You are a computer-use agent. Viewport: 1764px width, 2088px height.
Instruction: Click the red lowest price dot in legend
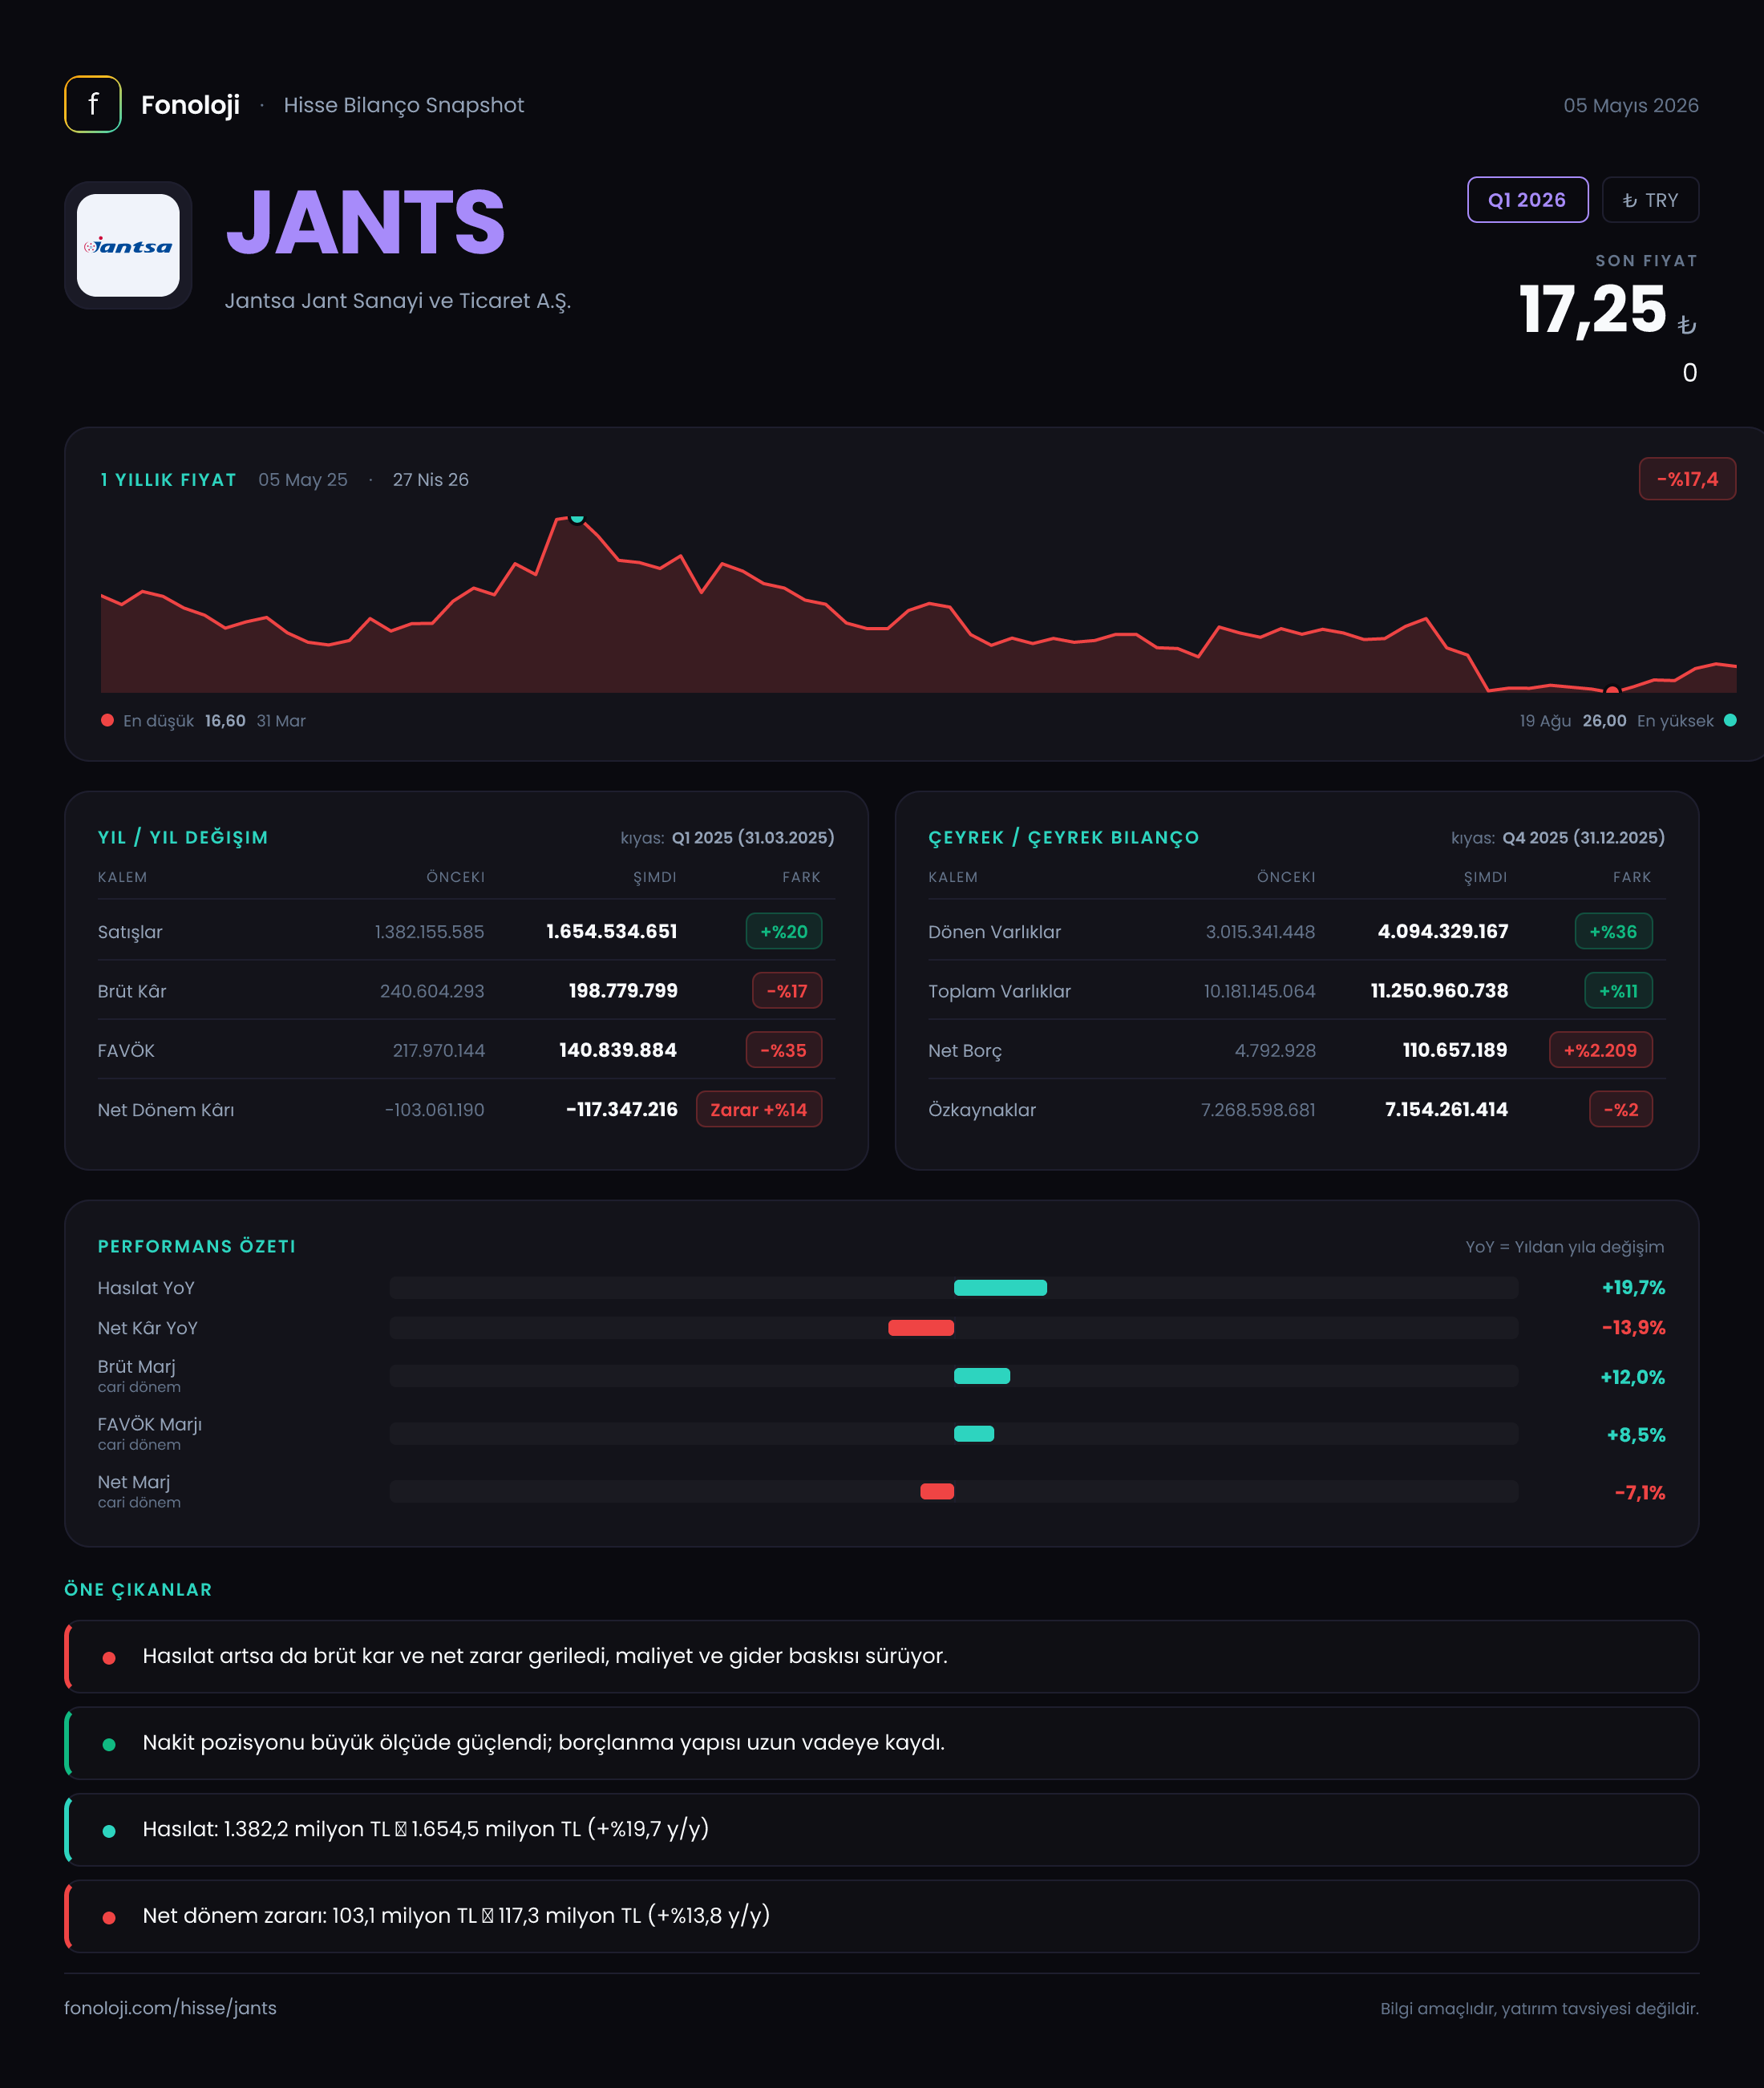point(107,720)
